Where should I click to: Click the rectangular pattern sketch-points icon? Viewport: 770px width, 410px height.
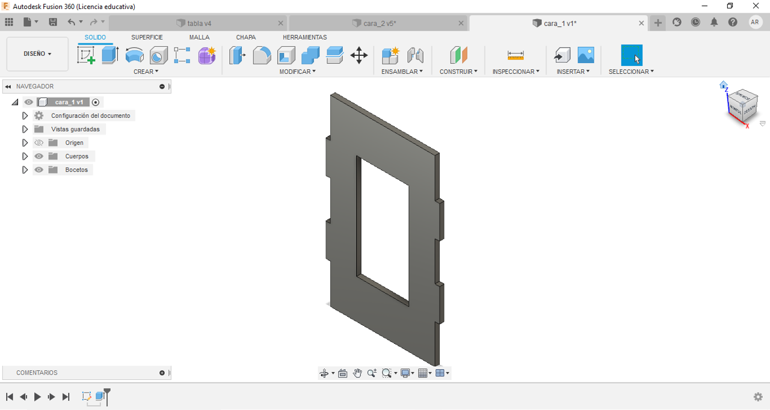pyautogui.click(x=182, y=55)
